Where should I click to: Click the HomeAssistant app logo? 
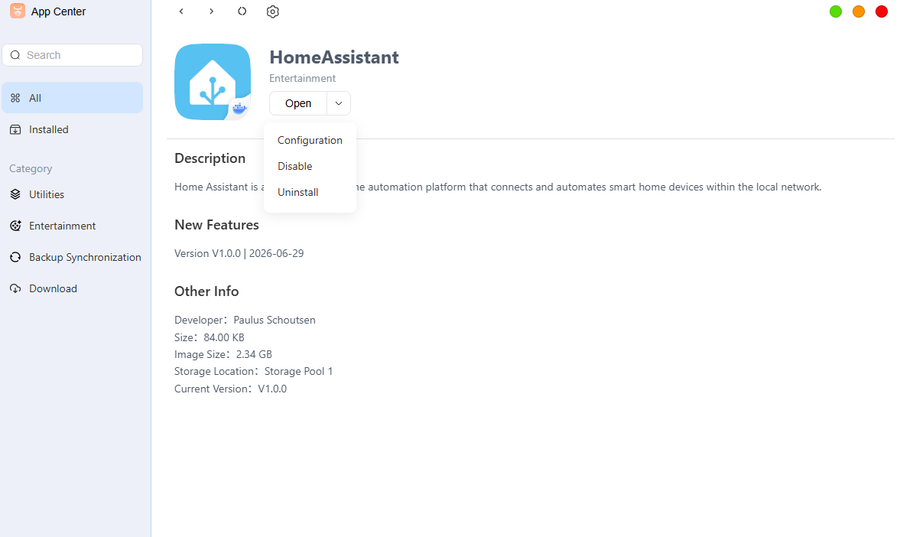click(213, 82)
